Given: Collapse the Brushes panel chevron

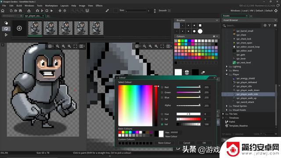Looking at the screenshot, I should pyautogui.click(x=217, y=20).
